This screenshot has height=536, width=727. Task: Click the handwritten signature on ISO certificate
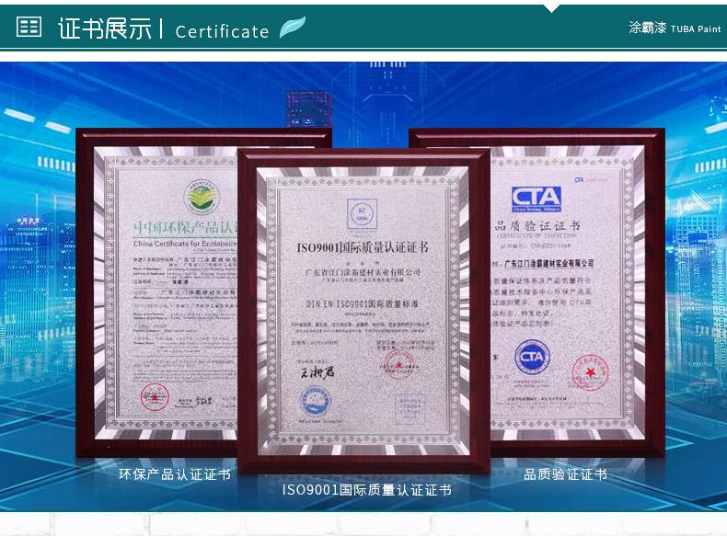click(317, 371)
